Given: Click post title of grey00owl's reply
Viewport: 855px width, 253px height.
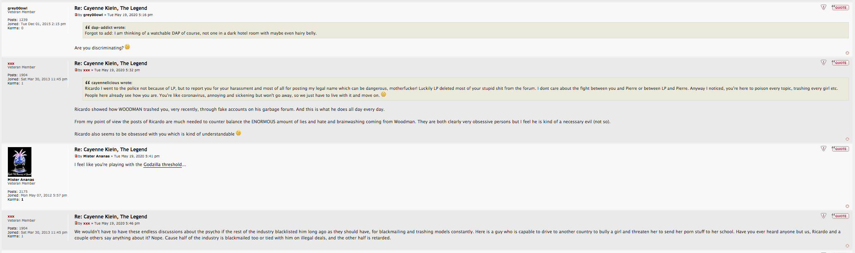Looking at the screenshot, I should click(111, 8).
